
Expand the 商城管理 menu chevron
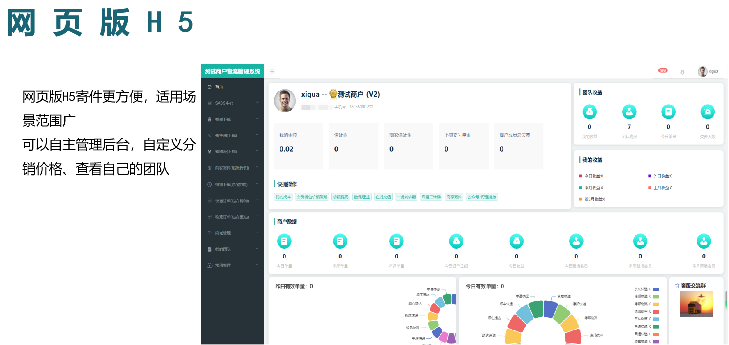tap(257, 233)
